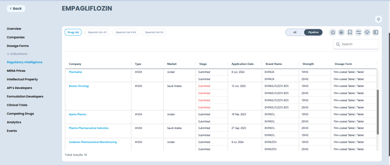Click the 9 Jul, 2024 date cell
Screen dimensions: 390x165
click(x=237, y=142)
